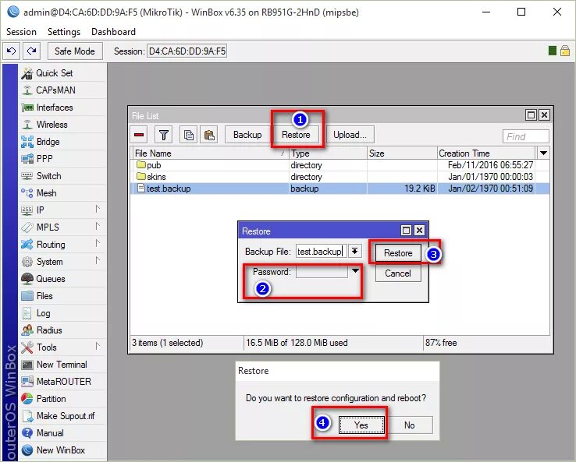Viewport: 576px width, 462px height.
Task: Sort by Size column header
Action: (402, 153)
